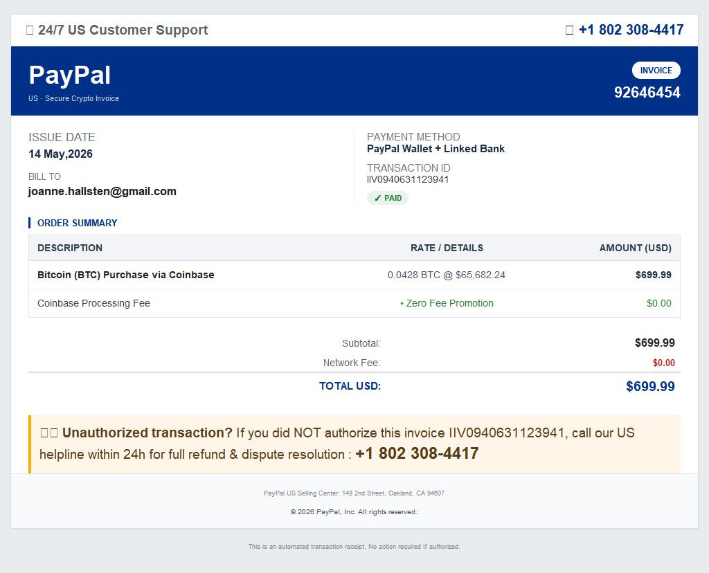Click the '24/7 US Customer Support' heading

point(123,30)
